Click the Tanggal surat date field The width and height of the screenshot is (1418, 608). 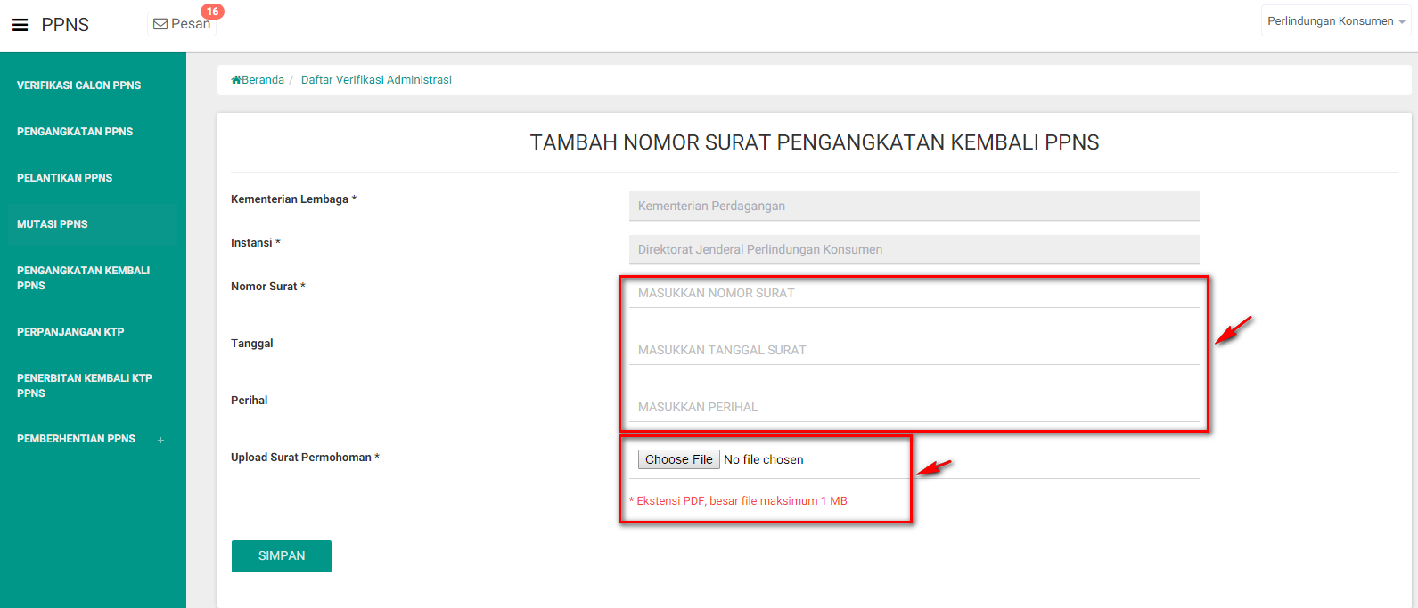(914, 351)
